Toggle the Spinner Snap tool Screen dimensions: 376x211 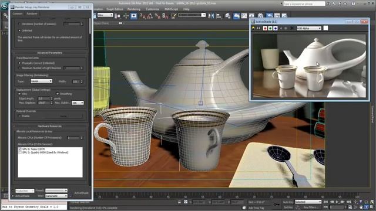coord(165,16)
